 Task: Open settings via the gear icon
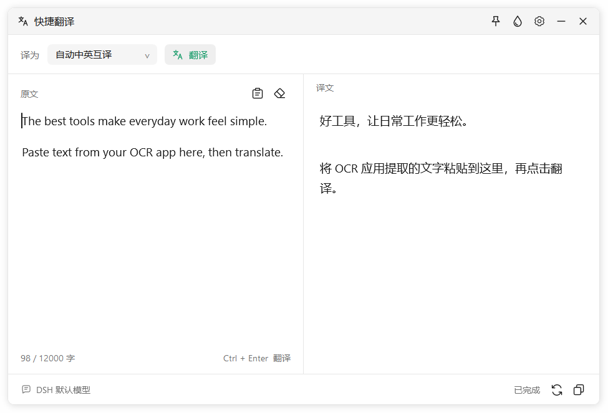pyautogui.click(x=539, y=21)
